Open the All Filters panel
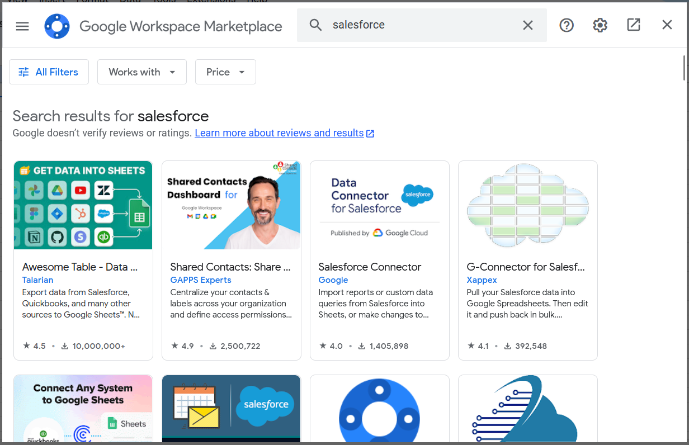The height and width of the screenshot is (445, 689). tap(49, 72)
